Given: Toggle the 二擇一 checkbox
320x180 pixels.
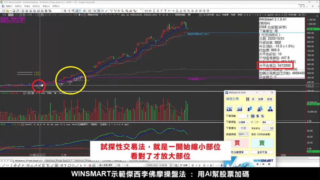Looking at the screenshot, I should [x=252, y=122].
